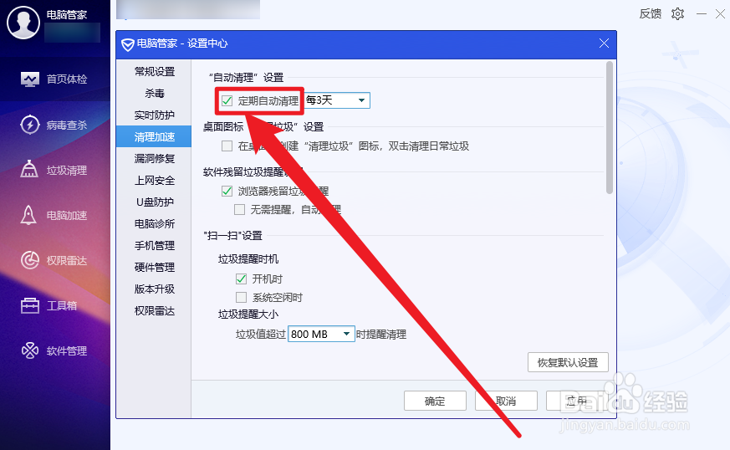The image size is (730, 450).
Task: Click the settings gear icon in the title bar
Action: click(x=678, y=14)
